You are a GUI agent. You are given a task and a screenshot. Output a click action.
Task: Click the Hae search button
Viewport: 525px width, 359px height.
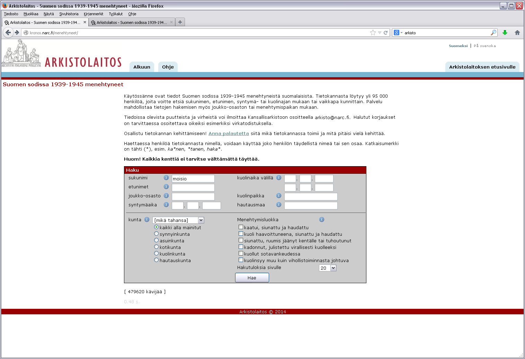click(252, 278)
